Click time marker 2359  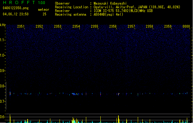pos(168,26)
